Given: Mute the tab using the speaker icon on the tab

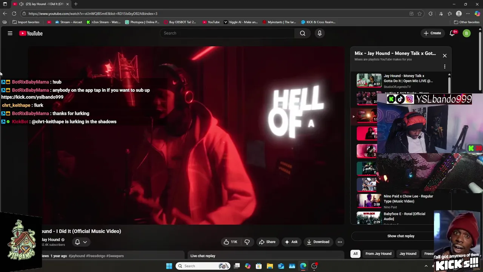Looking at the screenshot, I should click(21, 4).
